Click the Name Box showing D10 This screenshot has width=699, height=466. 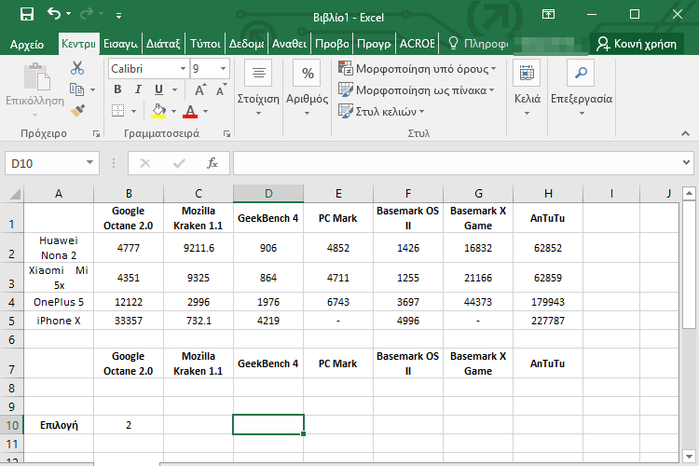coord(45,164)
